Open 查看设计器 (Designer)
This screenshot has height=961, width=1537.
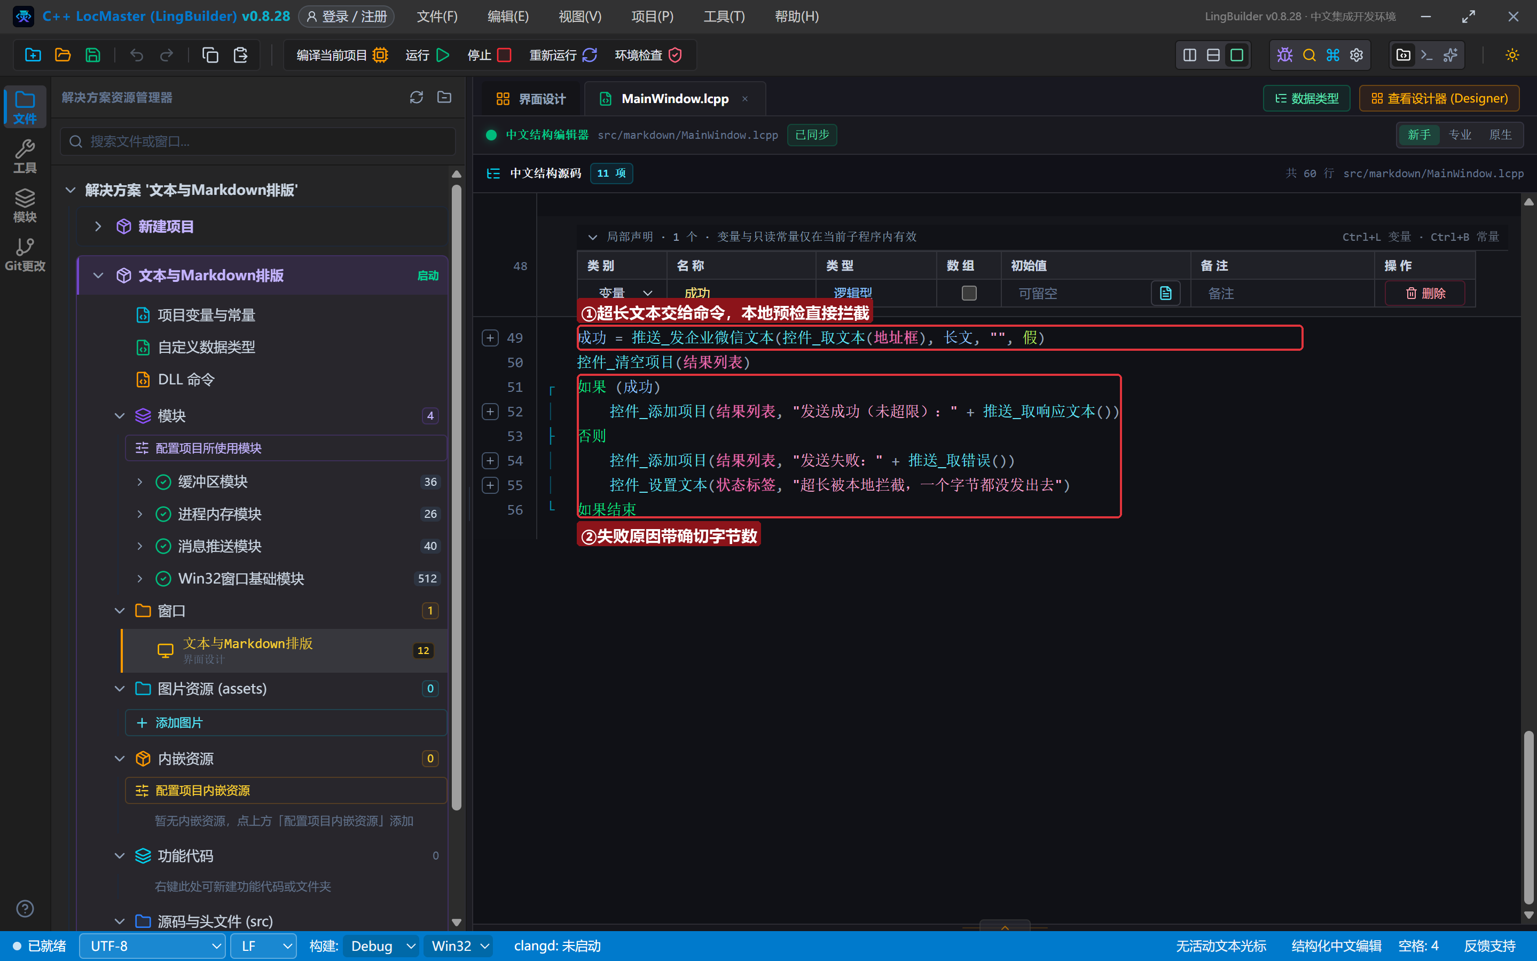[x=1439, y=99]
